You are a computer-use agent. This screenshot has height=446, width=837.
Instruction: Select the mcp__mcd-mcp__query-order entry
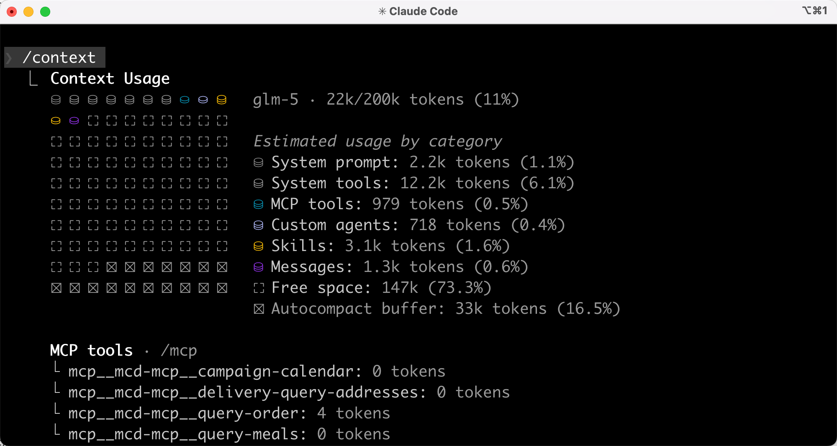point(187,413)
